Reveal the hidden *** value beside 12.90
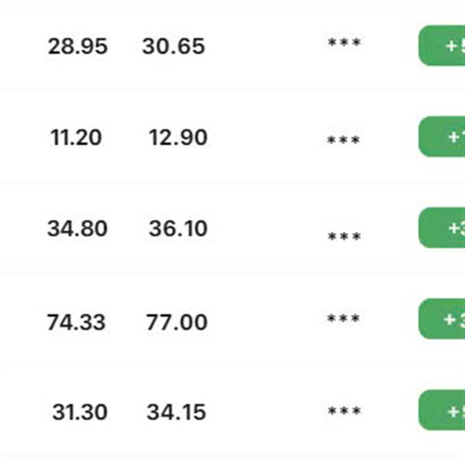This screenshot has height=465, width=465. pos(344,141)
